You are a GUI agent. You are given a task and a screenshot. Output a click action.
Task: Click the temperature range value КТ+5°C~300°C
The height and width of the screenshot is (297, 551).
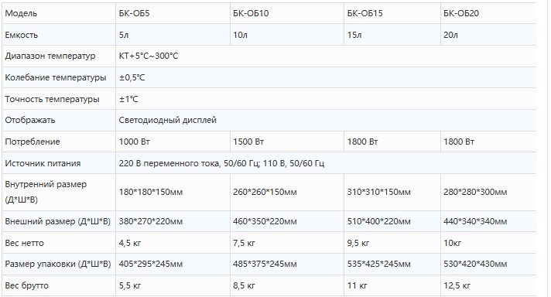pyautogui.click(x=149, y=56)
